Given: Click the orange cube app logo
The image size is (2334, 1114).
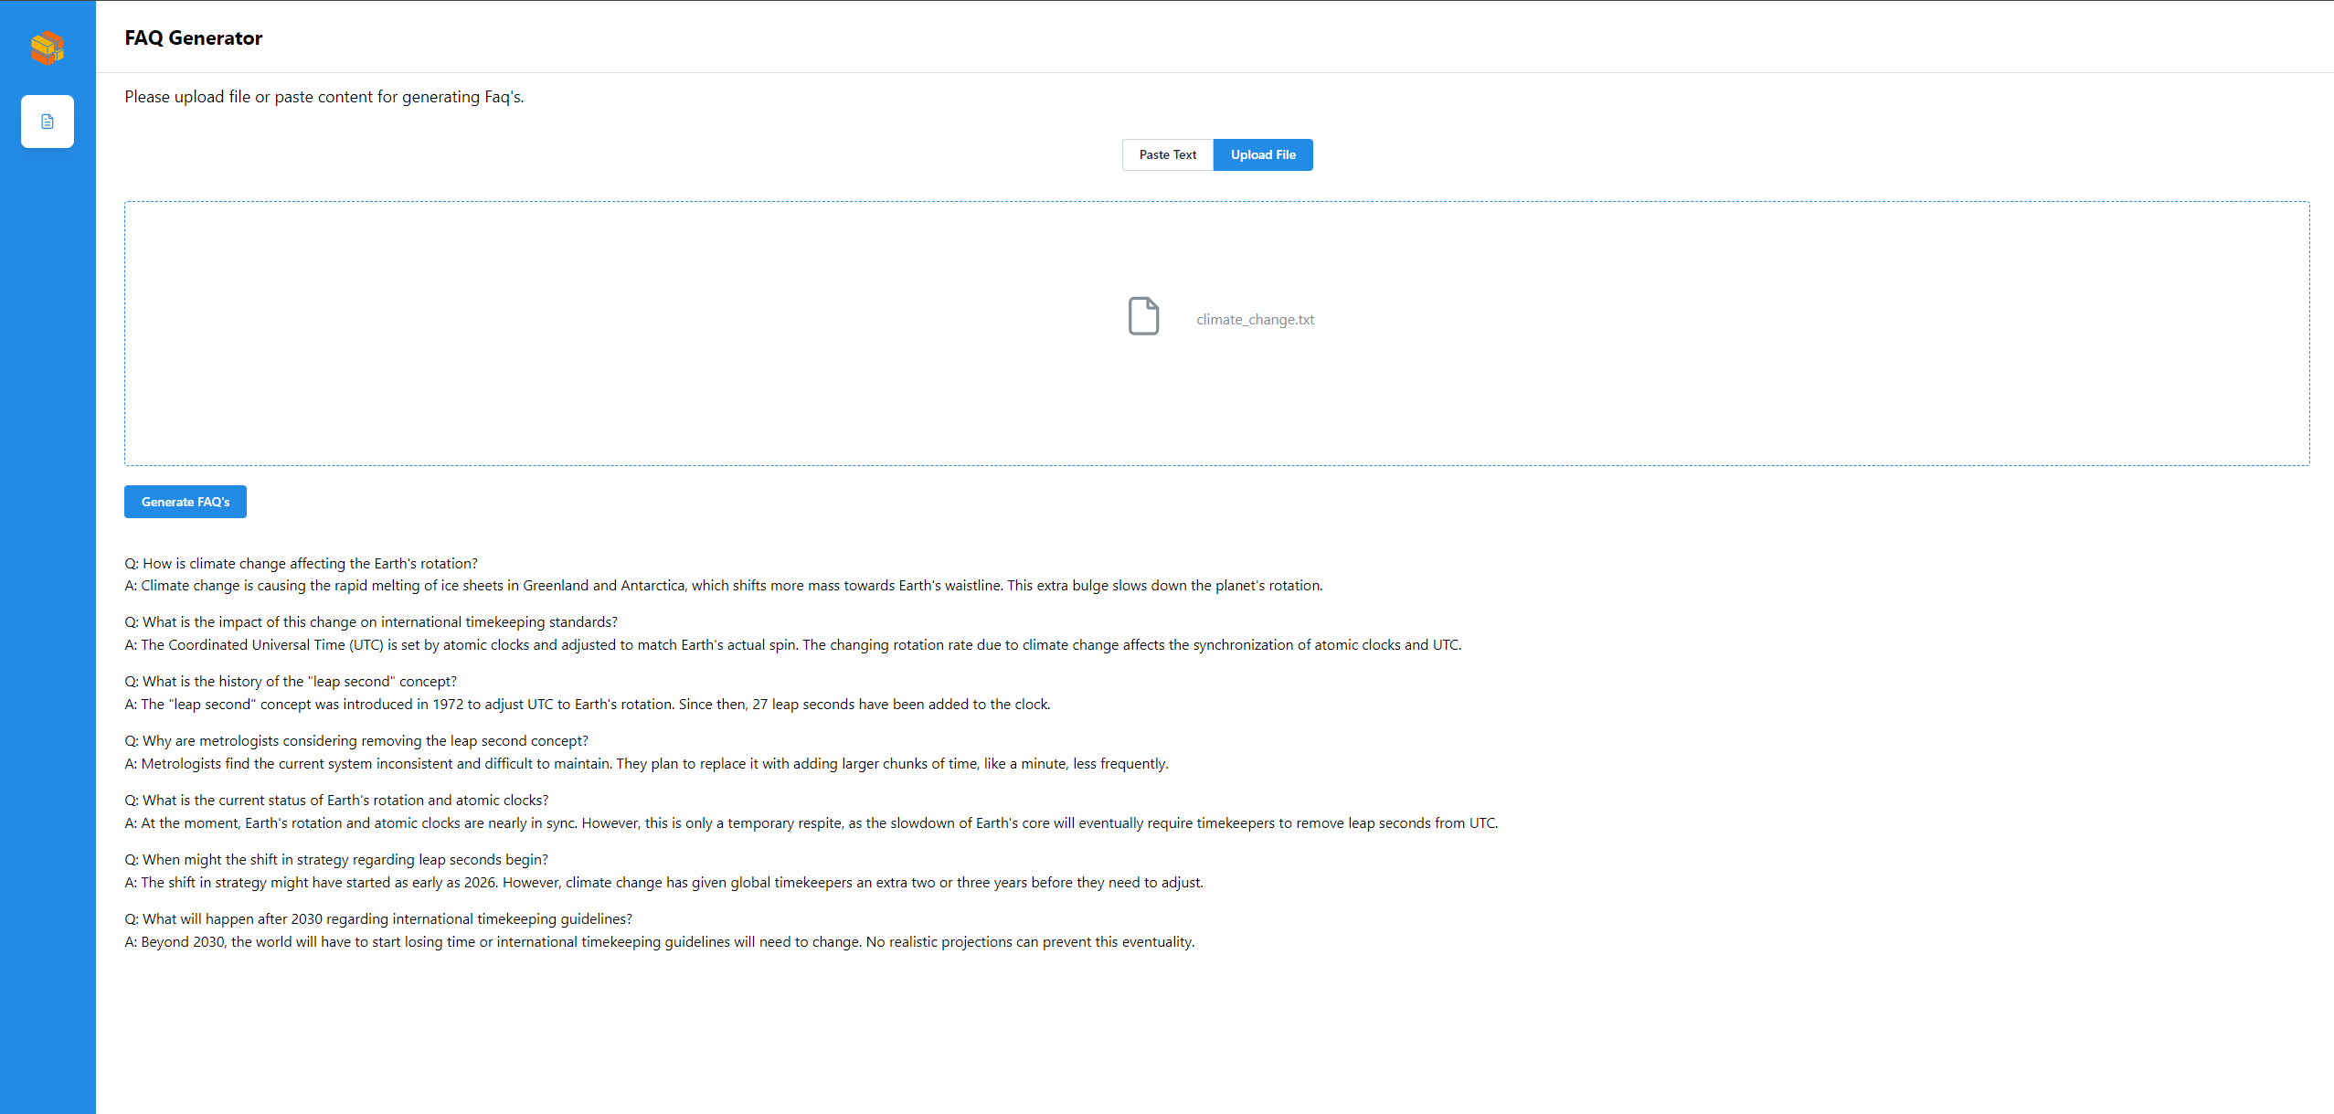Looking at the screenshot, I should tap(48, 48).
